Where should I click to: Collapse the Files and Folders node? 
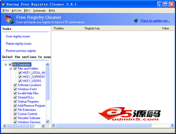coord(11,69)
